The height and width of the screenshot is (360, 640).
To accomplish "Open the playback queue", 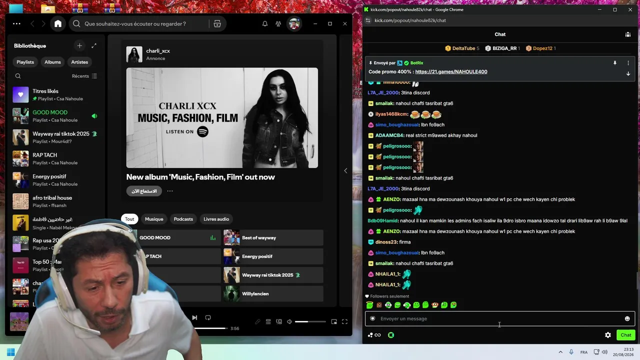I will click(x=268, y=321).
